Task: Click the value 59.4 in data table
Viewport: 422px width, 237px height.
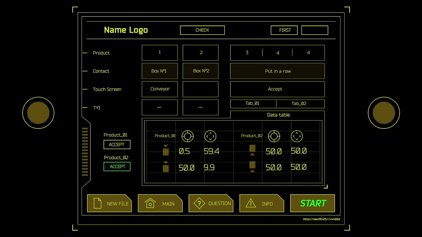Action: [211, 151]
